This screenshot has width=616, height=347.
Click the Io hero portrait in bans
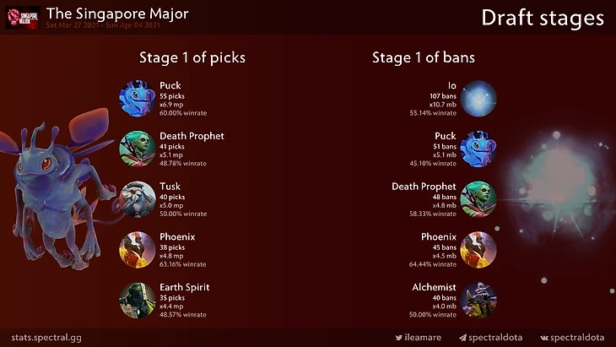[478, 98]
